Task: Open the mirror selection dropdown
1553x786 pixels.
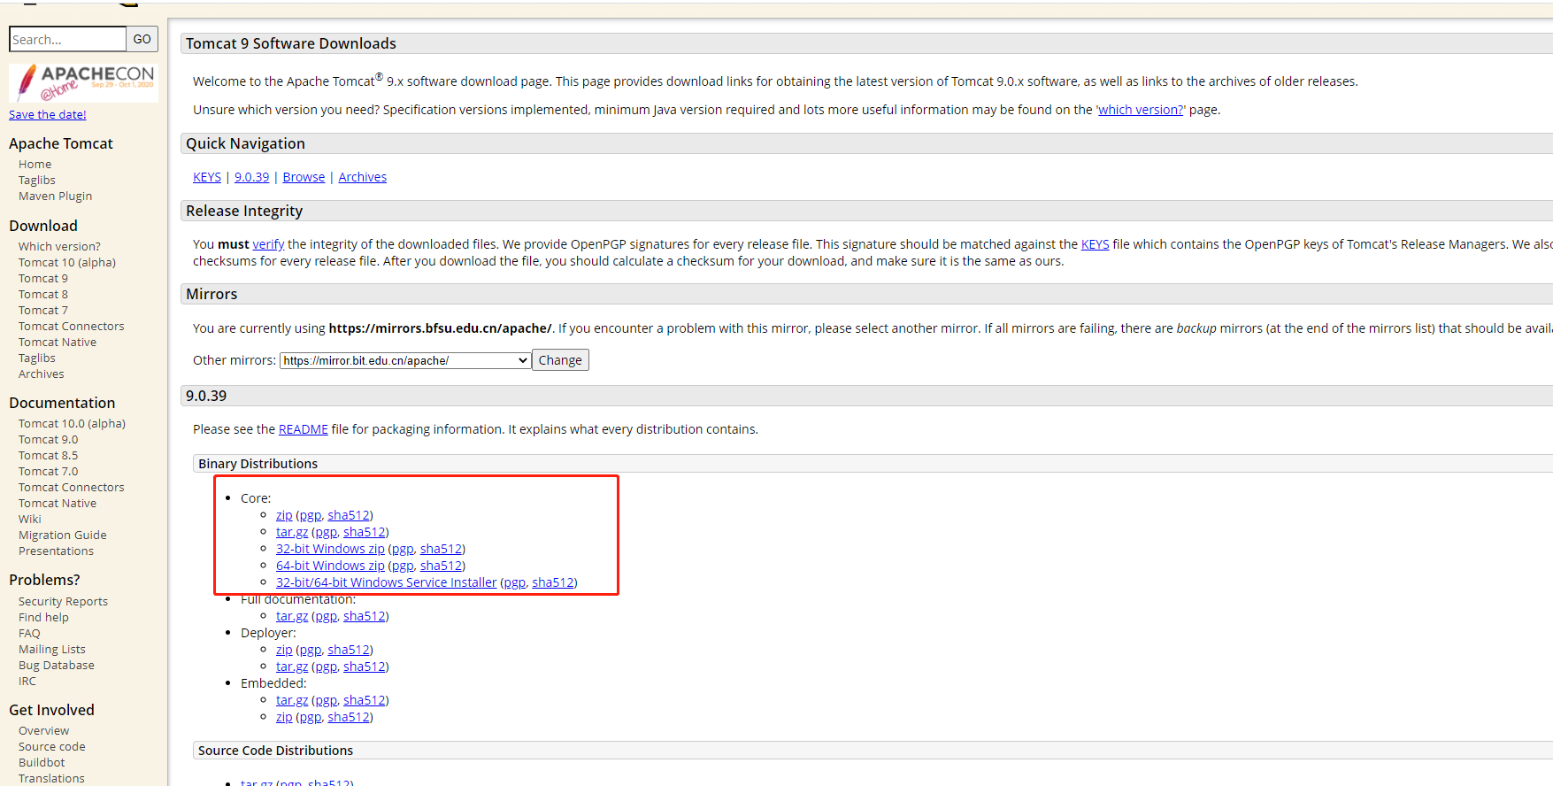Action: 405,360
